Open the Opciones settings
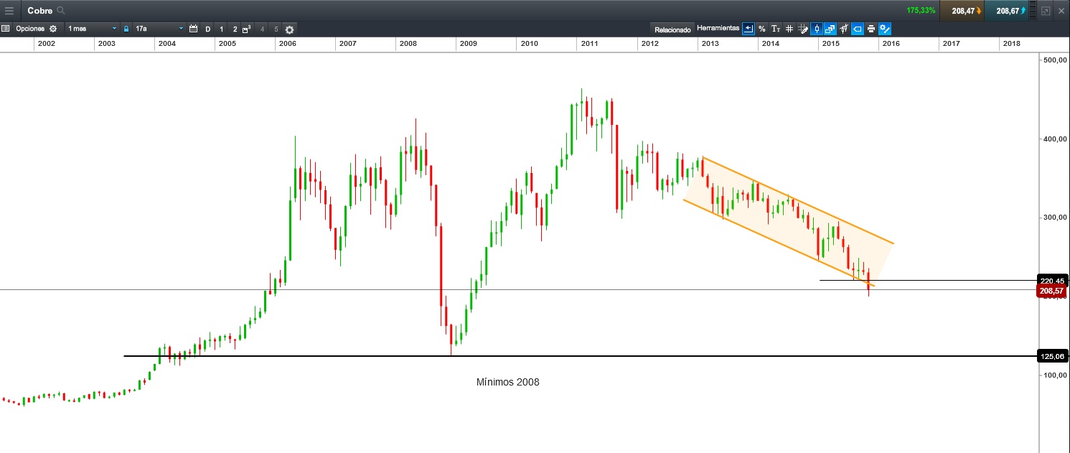The image size is (1070, 453). (x=37, y=29)
